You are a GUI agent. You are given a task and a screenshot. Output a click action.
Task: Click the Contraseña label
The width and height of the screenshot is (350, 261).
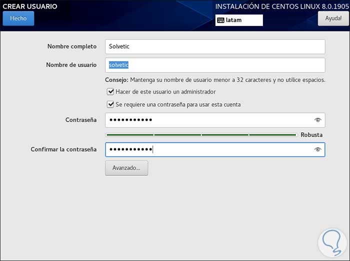coord(81,120)
